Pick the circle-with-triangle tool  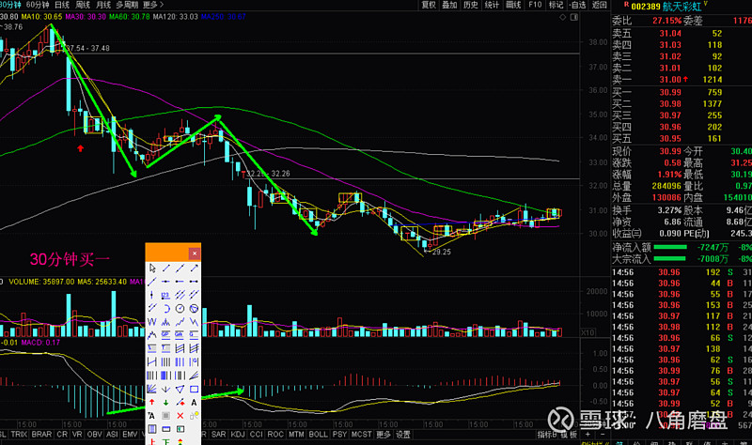coord(194,309)
